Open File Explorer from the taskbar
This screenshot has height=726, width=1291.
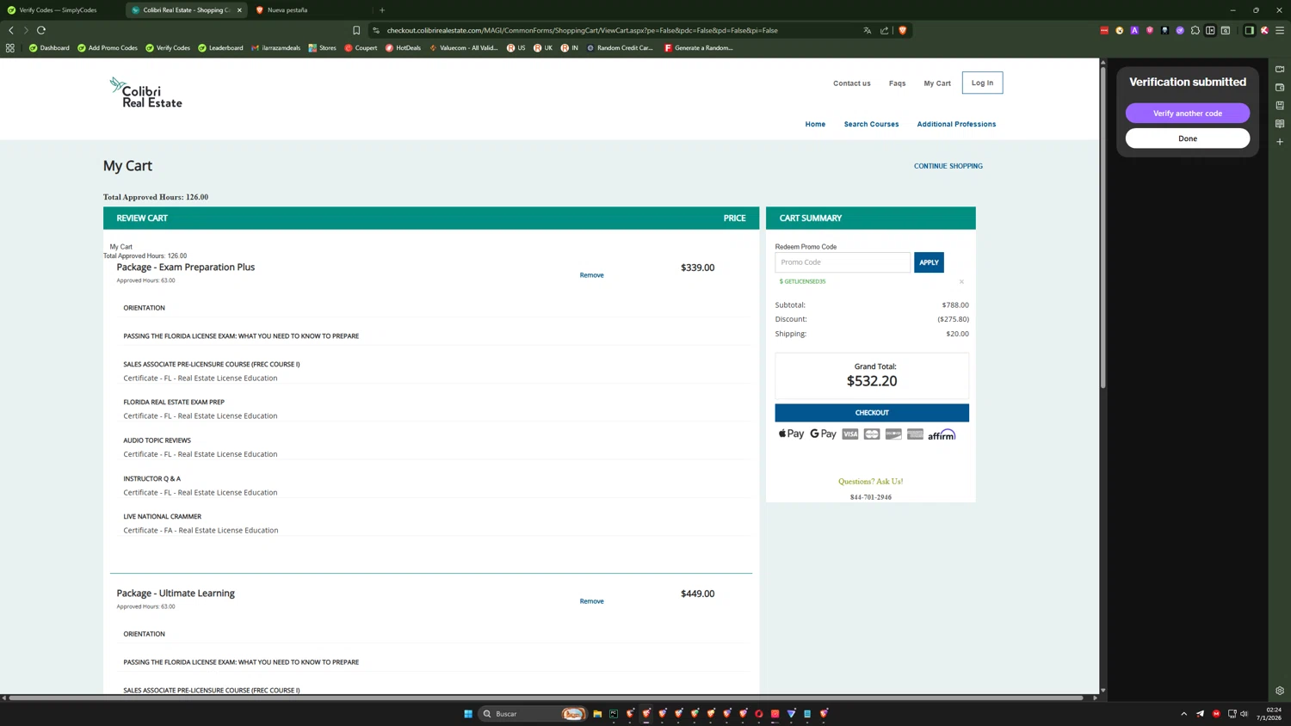[x=597, y=713]
